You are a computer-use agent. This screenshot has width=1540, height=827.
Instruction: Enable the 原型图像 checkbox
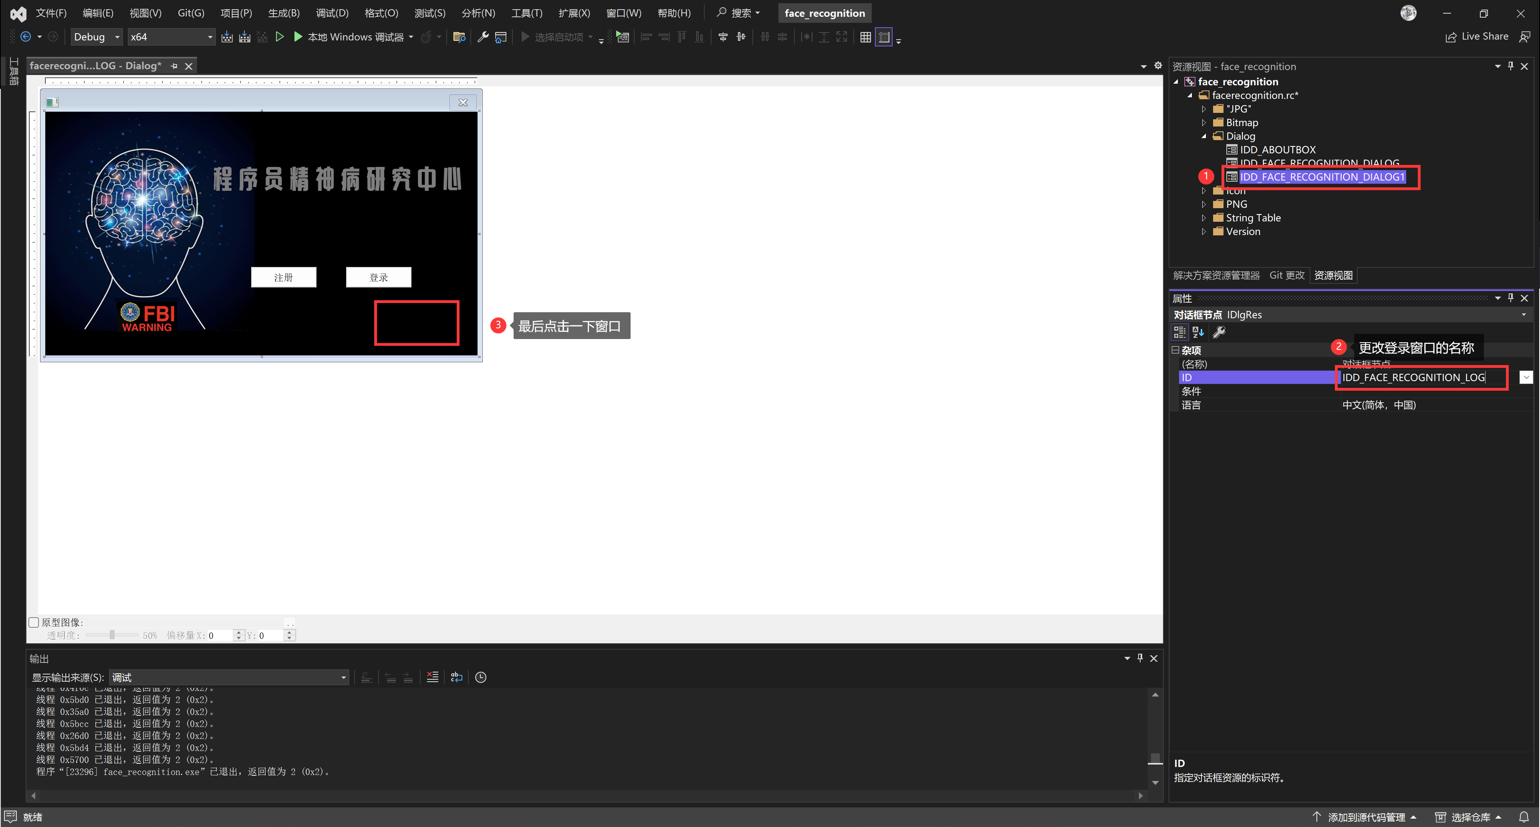coord(34,622)
